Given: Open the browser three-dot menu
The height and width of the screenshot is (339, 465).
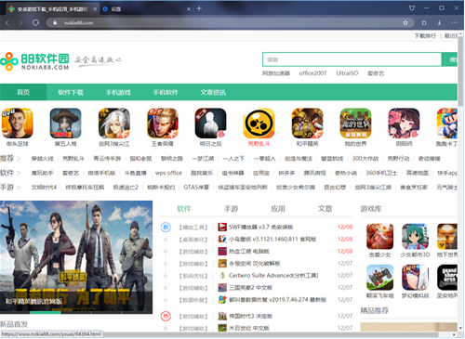Looking at the screenshot, I should [455, 22].
